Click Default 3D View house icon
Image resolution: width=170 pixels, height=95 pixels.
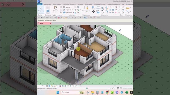[78, 17]
